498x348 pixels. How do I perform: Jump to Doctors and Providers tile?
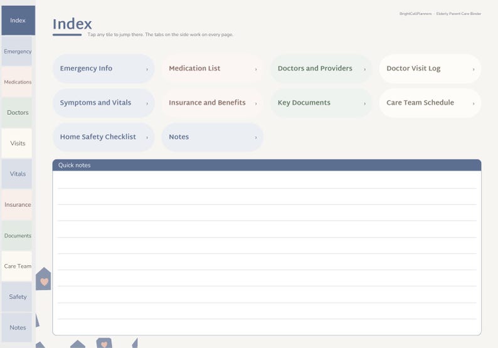click(321, 68)
